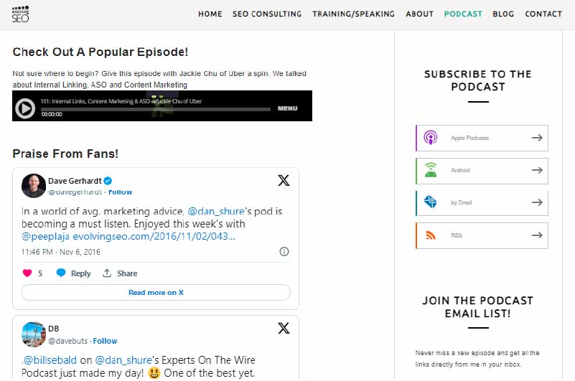Share Dave Gerhardt's tweet
The height and width of the screenshot is (381, 575).
(x=120, y=273)
